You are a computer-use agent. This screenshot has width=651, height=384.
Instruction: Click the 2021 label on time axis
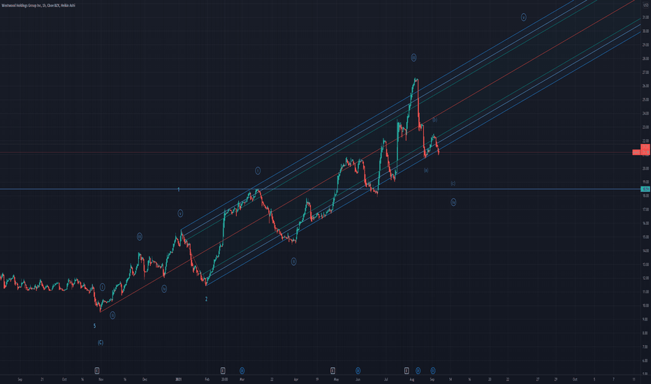(179, 379)
